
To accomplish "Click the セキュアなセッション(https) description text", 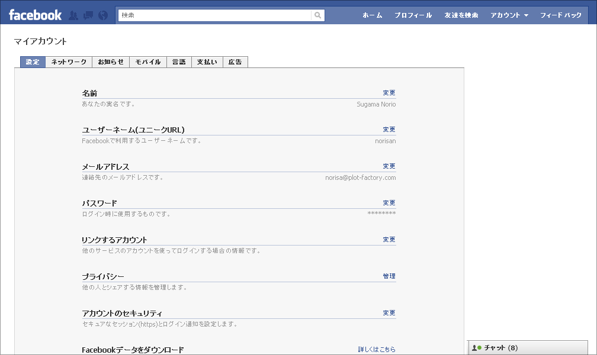I will pos(160,324).
